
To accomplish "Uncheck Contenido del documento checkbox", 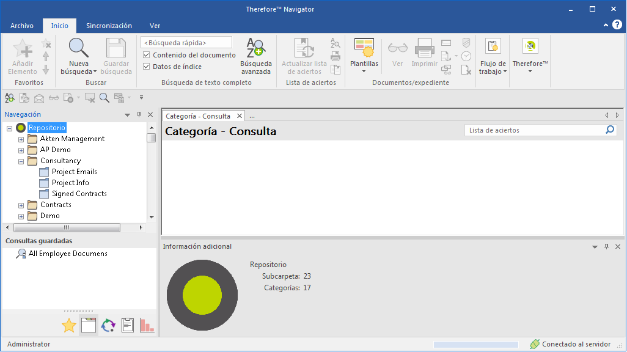I will pyautogui.click(x=147, y=55).
